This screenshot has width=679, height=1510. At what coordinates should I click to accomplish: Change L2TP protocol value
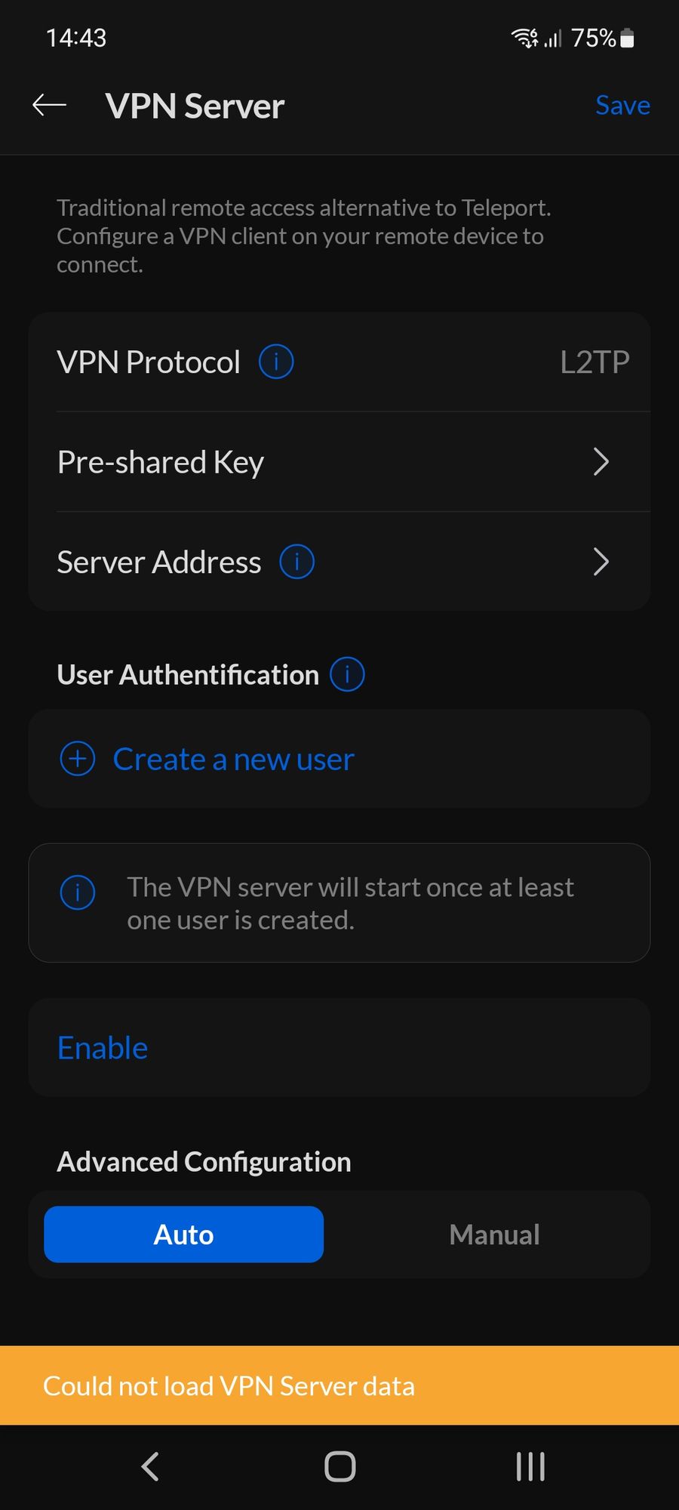tap(595, 362)
